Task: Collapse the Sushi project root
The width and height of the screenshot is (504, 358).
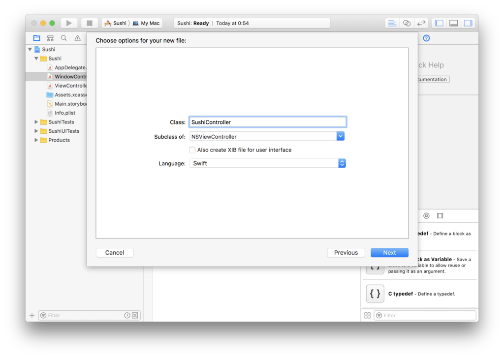Action: pos(30,50)
